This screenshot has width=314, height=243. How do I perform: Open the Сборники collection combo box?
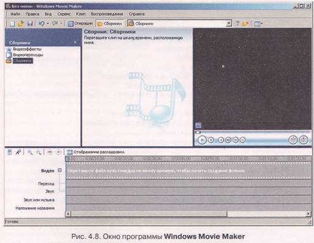pyautogui.click(x=179, y=24)
